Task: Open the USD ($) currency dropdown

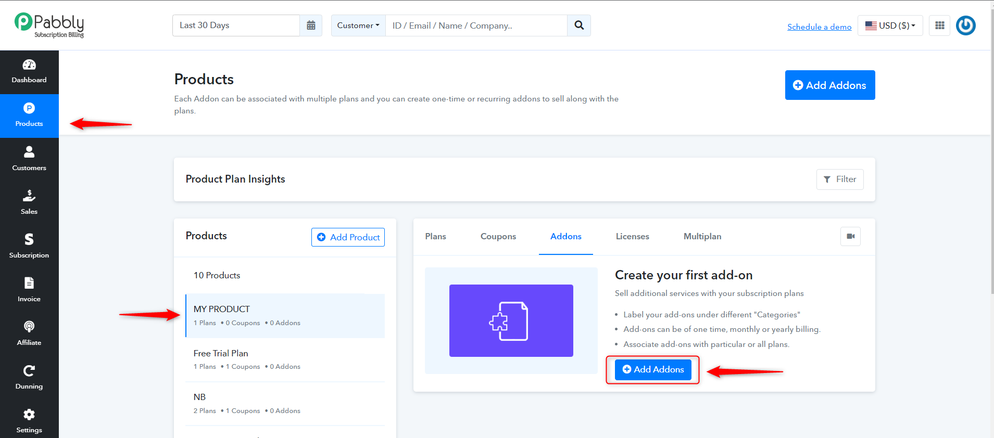Action: point(890,25)
